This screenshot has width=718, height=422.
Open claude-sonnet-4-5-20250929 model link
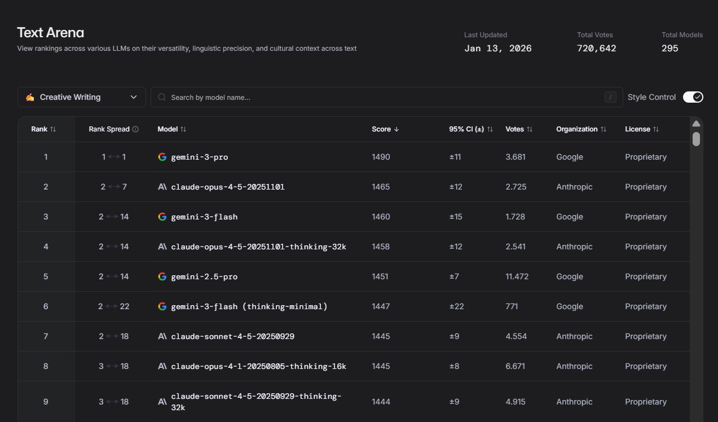(232, 336)
